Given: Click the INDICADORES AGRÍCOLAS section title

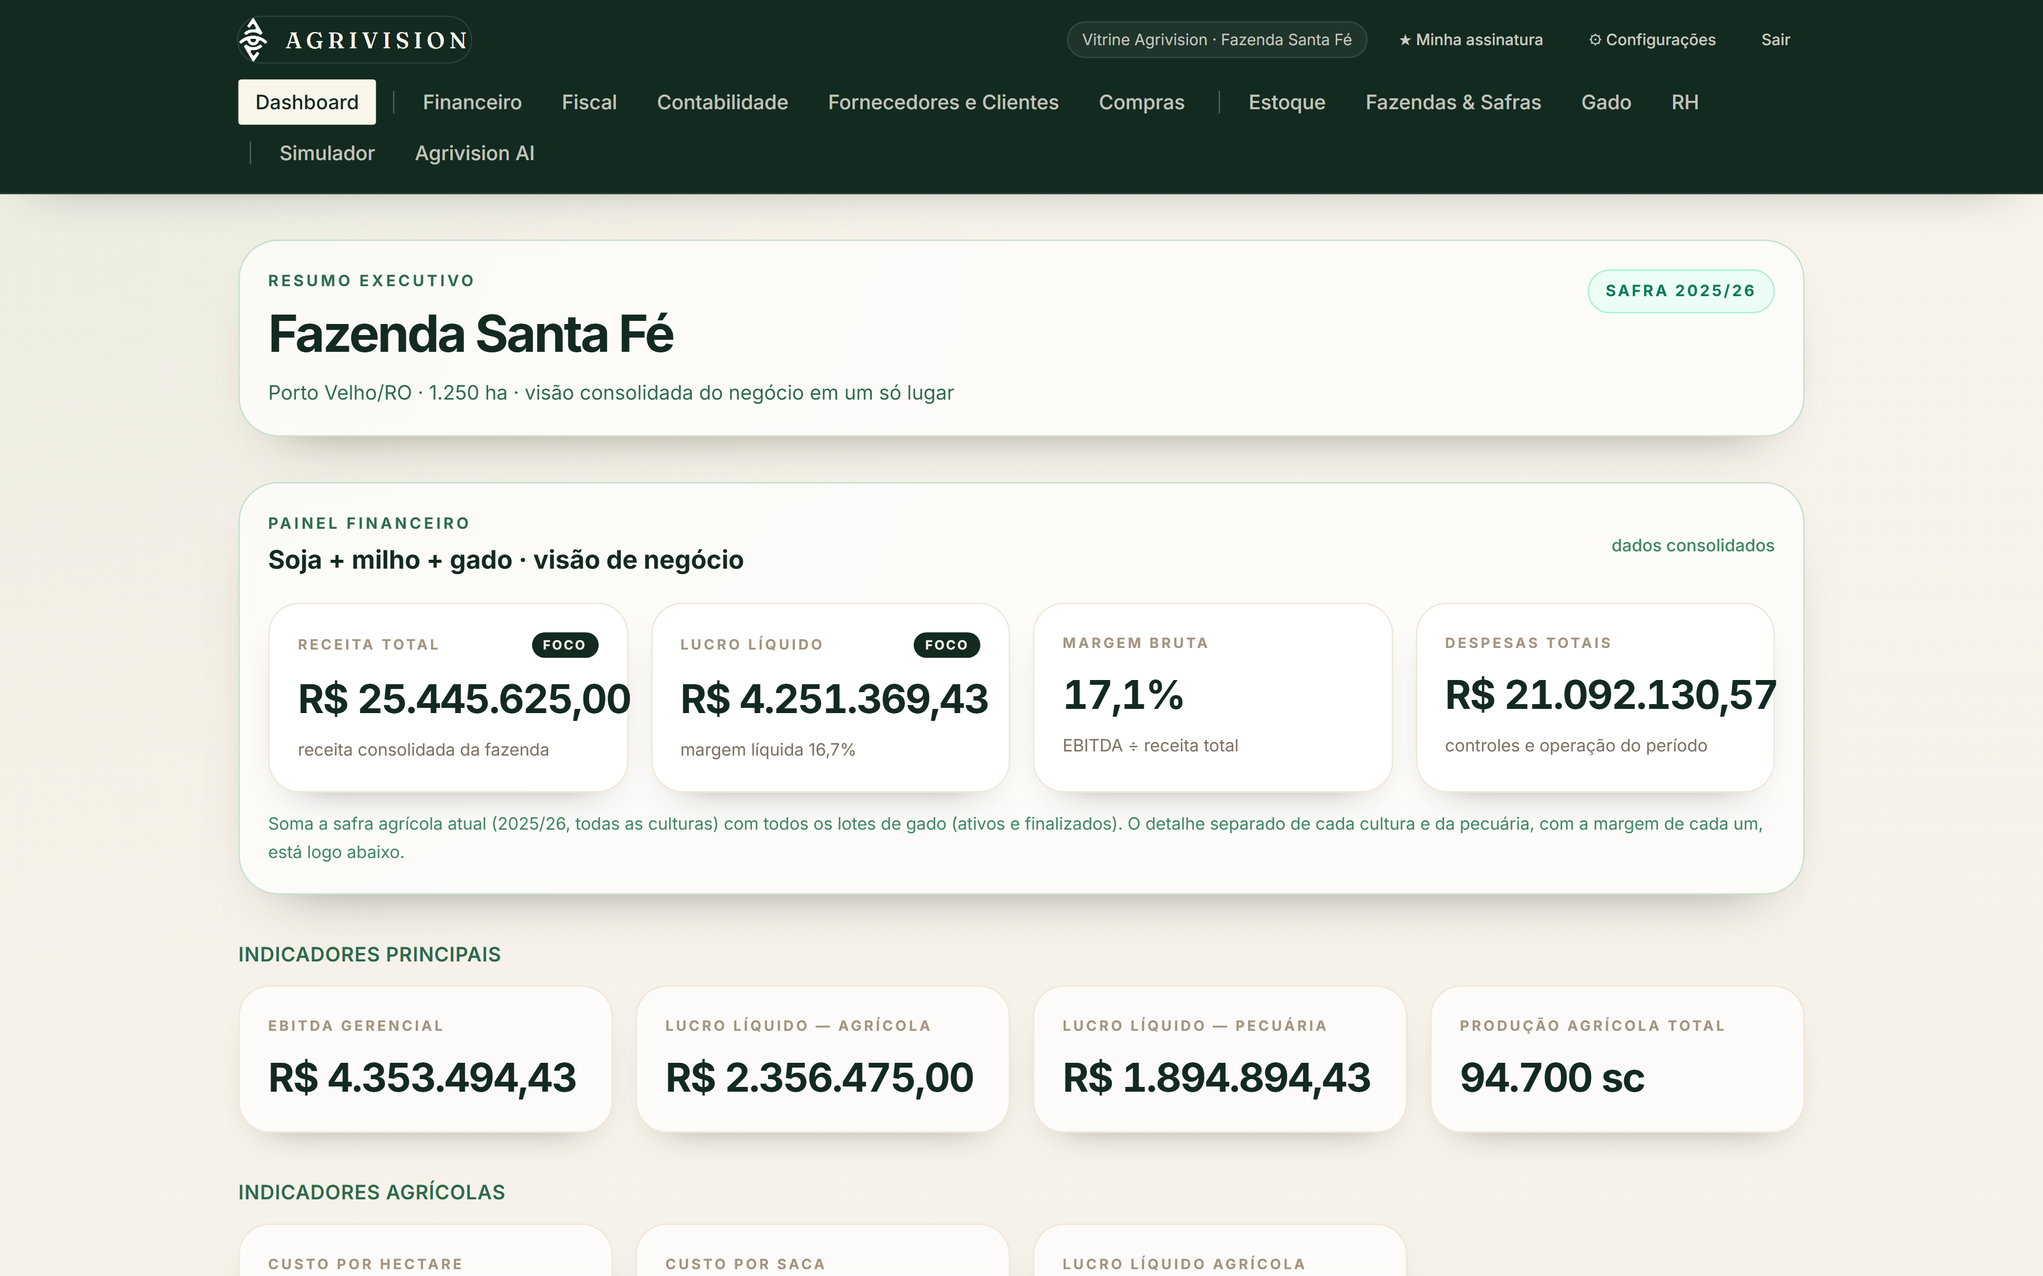Looking at the screenshot, I should (372, 1193).
